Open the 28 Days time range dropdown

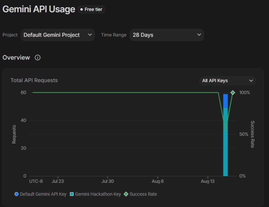[x=167, y=35]
